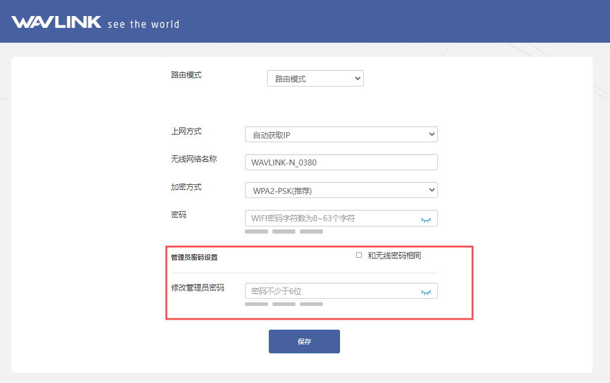The image size is (610, 383).
Task: Expand the 上网方式 dropdown showing 自动获取IP
Action: point(341,135)
